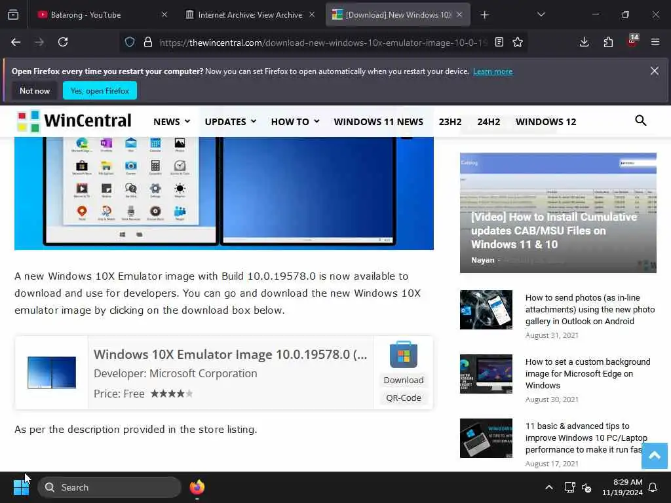671x503 pixels.
Task: Open the 23H2 menu item
Action: pyautogui.click(x=450, y=121)
